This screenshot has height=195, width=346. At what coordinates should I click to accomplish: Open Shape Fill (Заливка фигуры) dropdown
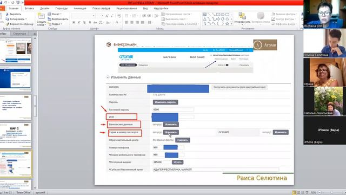pyautogui.click(x=284, y=14)
